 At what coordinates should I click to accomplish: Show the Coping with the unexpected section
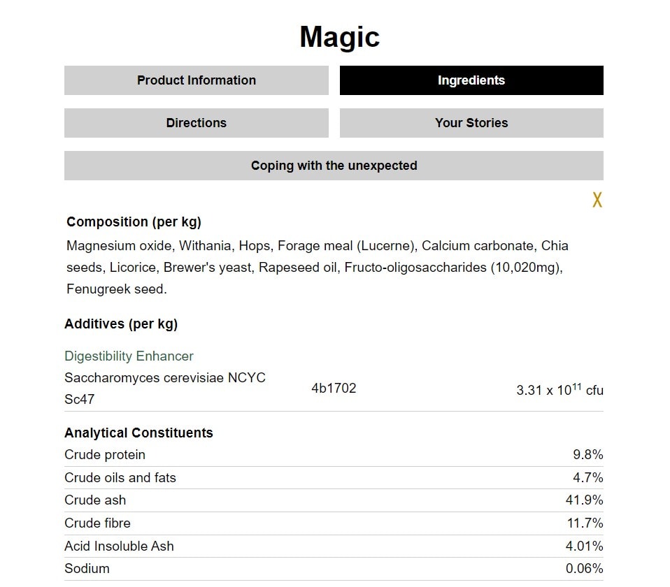[x=334, y=166]
